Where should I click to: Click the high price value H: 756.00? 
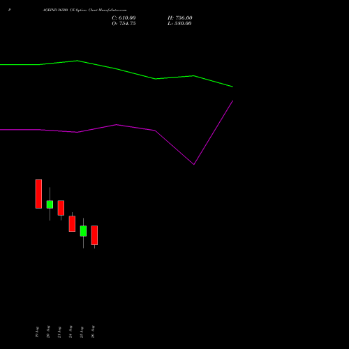[180, 18]
